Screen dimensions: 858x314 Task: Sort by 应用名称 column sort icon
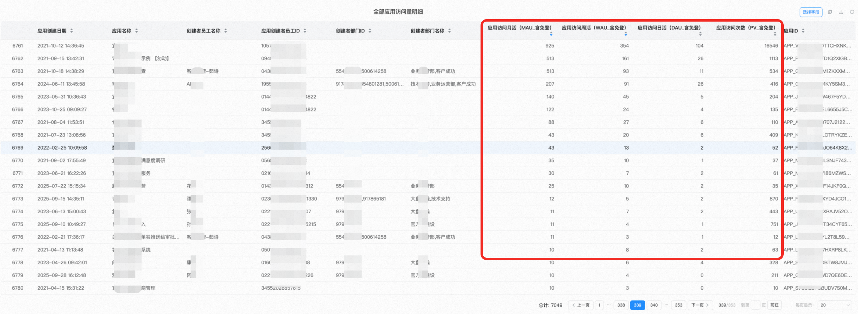coord(137,31)
